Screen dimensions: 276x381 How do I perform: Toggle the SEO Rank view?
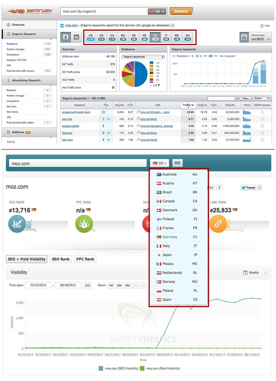point(60,259)
